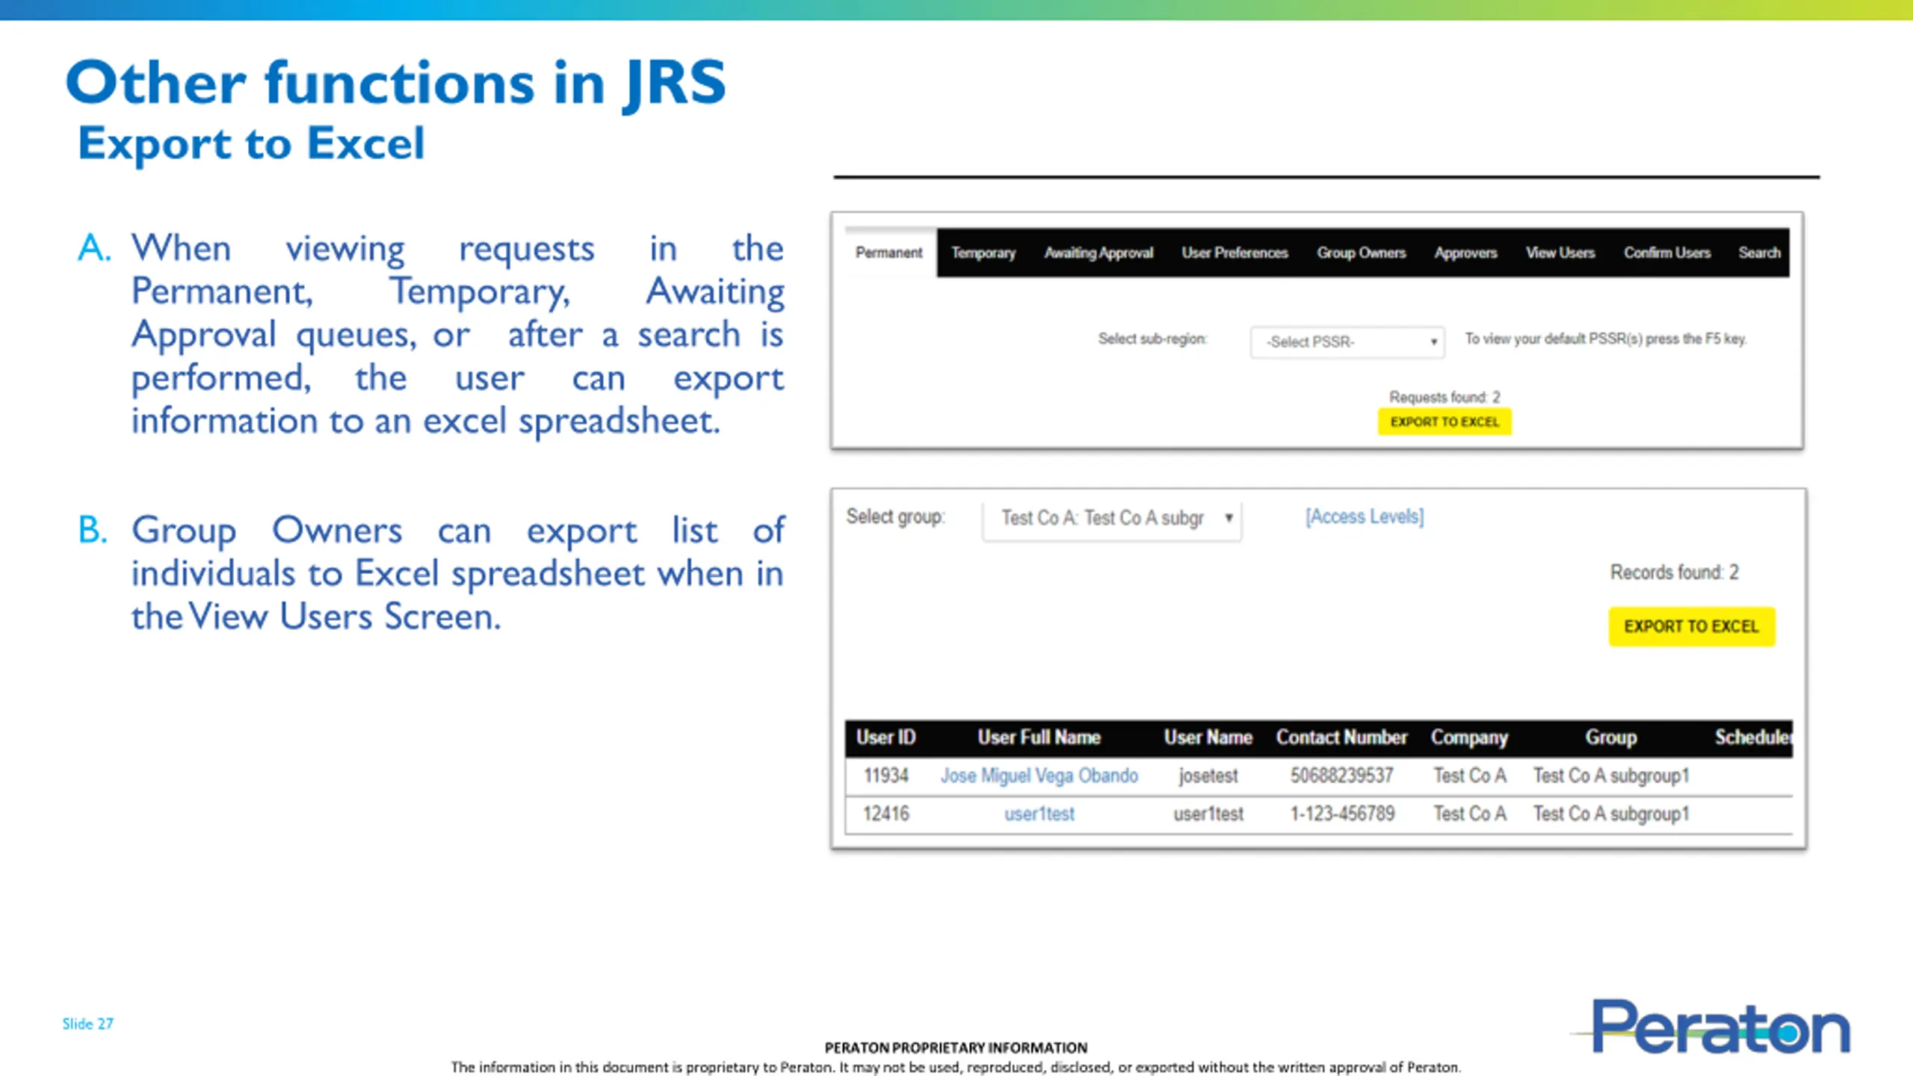Click the User Name column header
The height and width of the screenshot is (1076, 1913).
(1208, 738)
